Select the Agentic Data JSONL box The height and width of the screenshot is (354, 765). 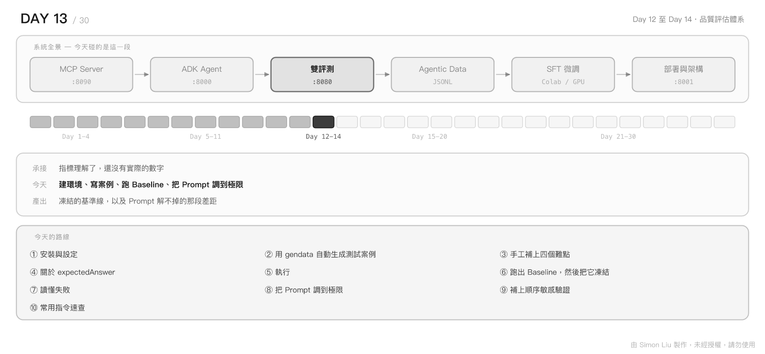pyautogui.click(x=443, y=75)
